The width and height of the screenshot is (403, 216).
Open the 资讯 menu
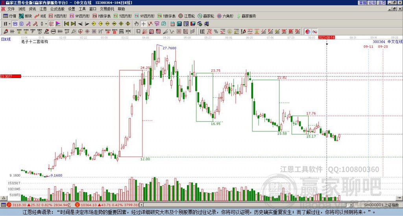click(32, 9)
